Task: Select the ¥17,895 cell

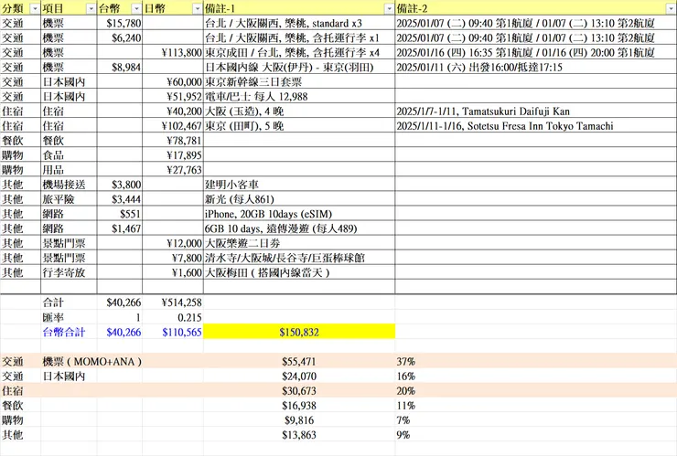Action: pyautogui.click(x=173, y=155)
